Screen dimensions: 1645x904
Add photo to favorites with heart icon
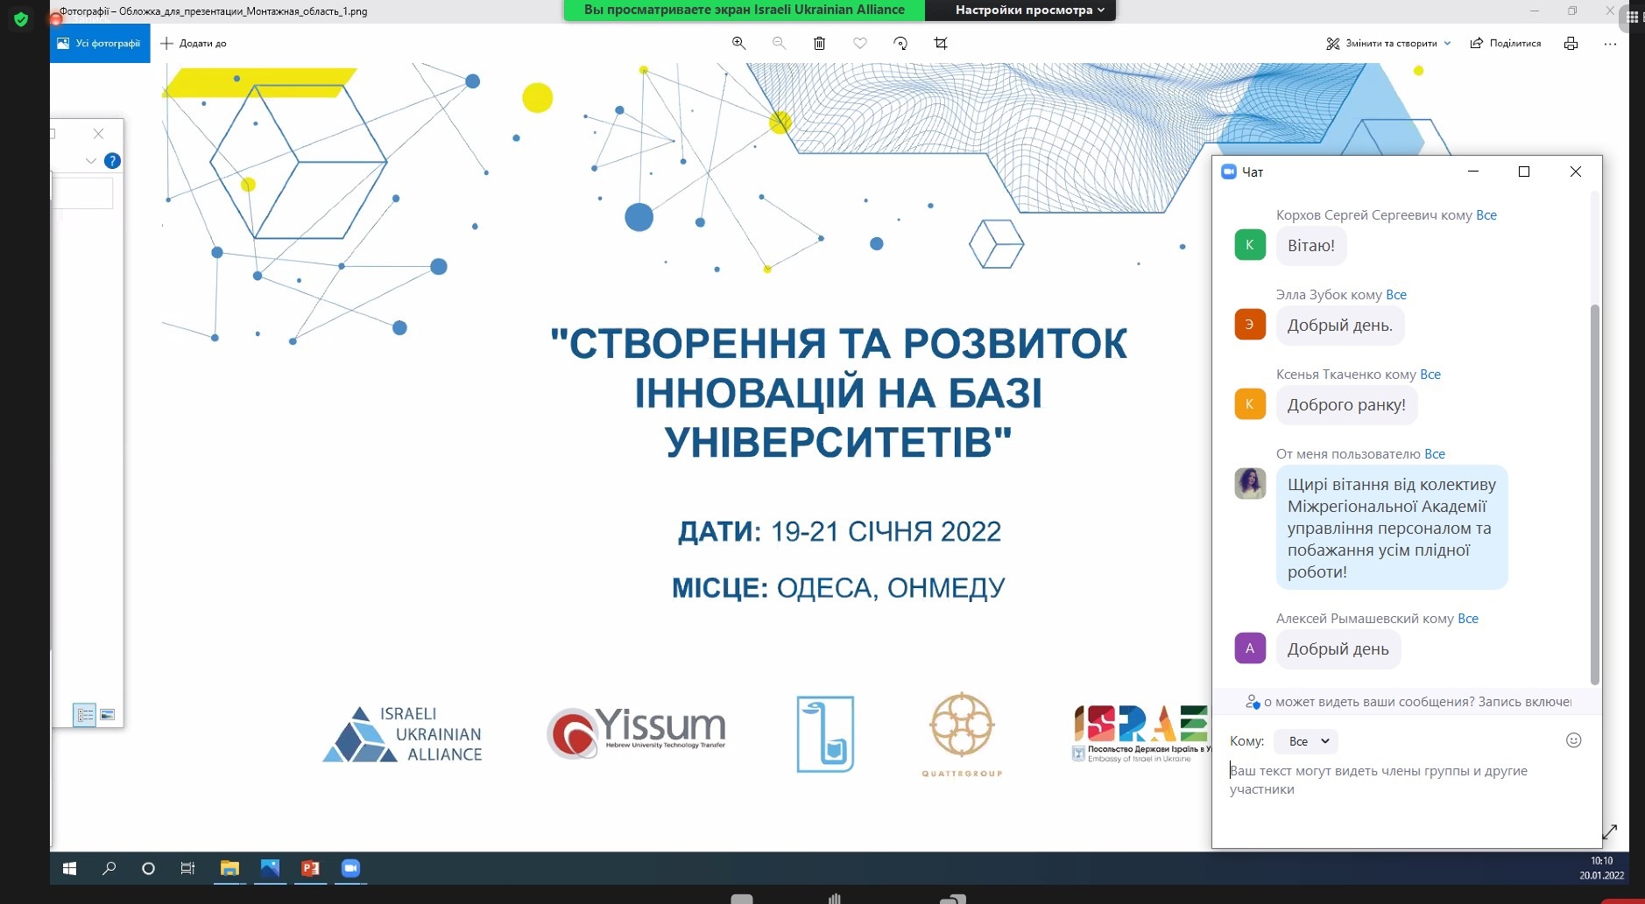860,43
